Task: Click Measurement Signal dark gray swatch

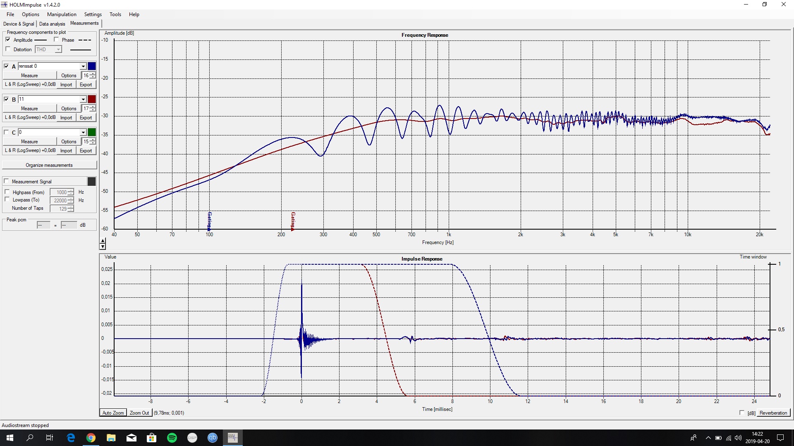Action: (x=92, y=181)
